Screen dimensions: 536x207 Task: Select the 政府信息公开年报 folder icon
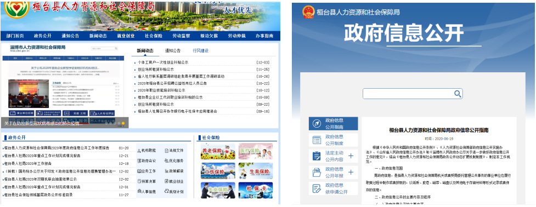[x=317, y=172]
